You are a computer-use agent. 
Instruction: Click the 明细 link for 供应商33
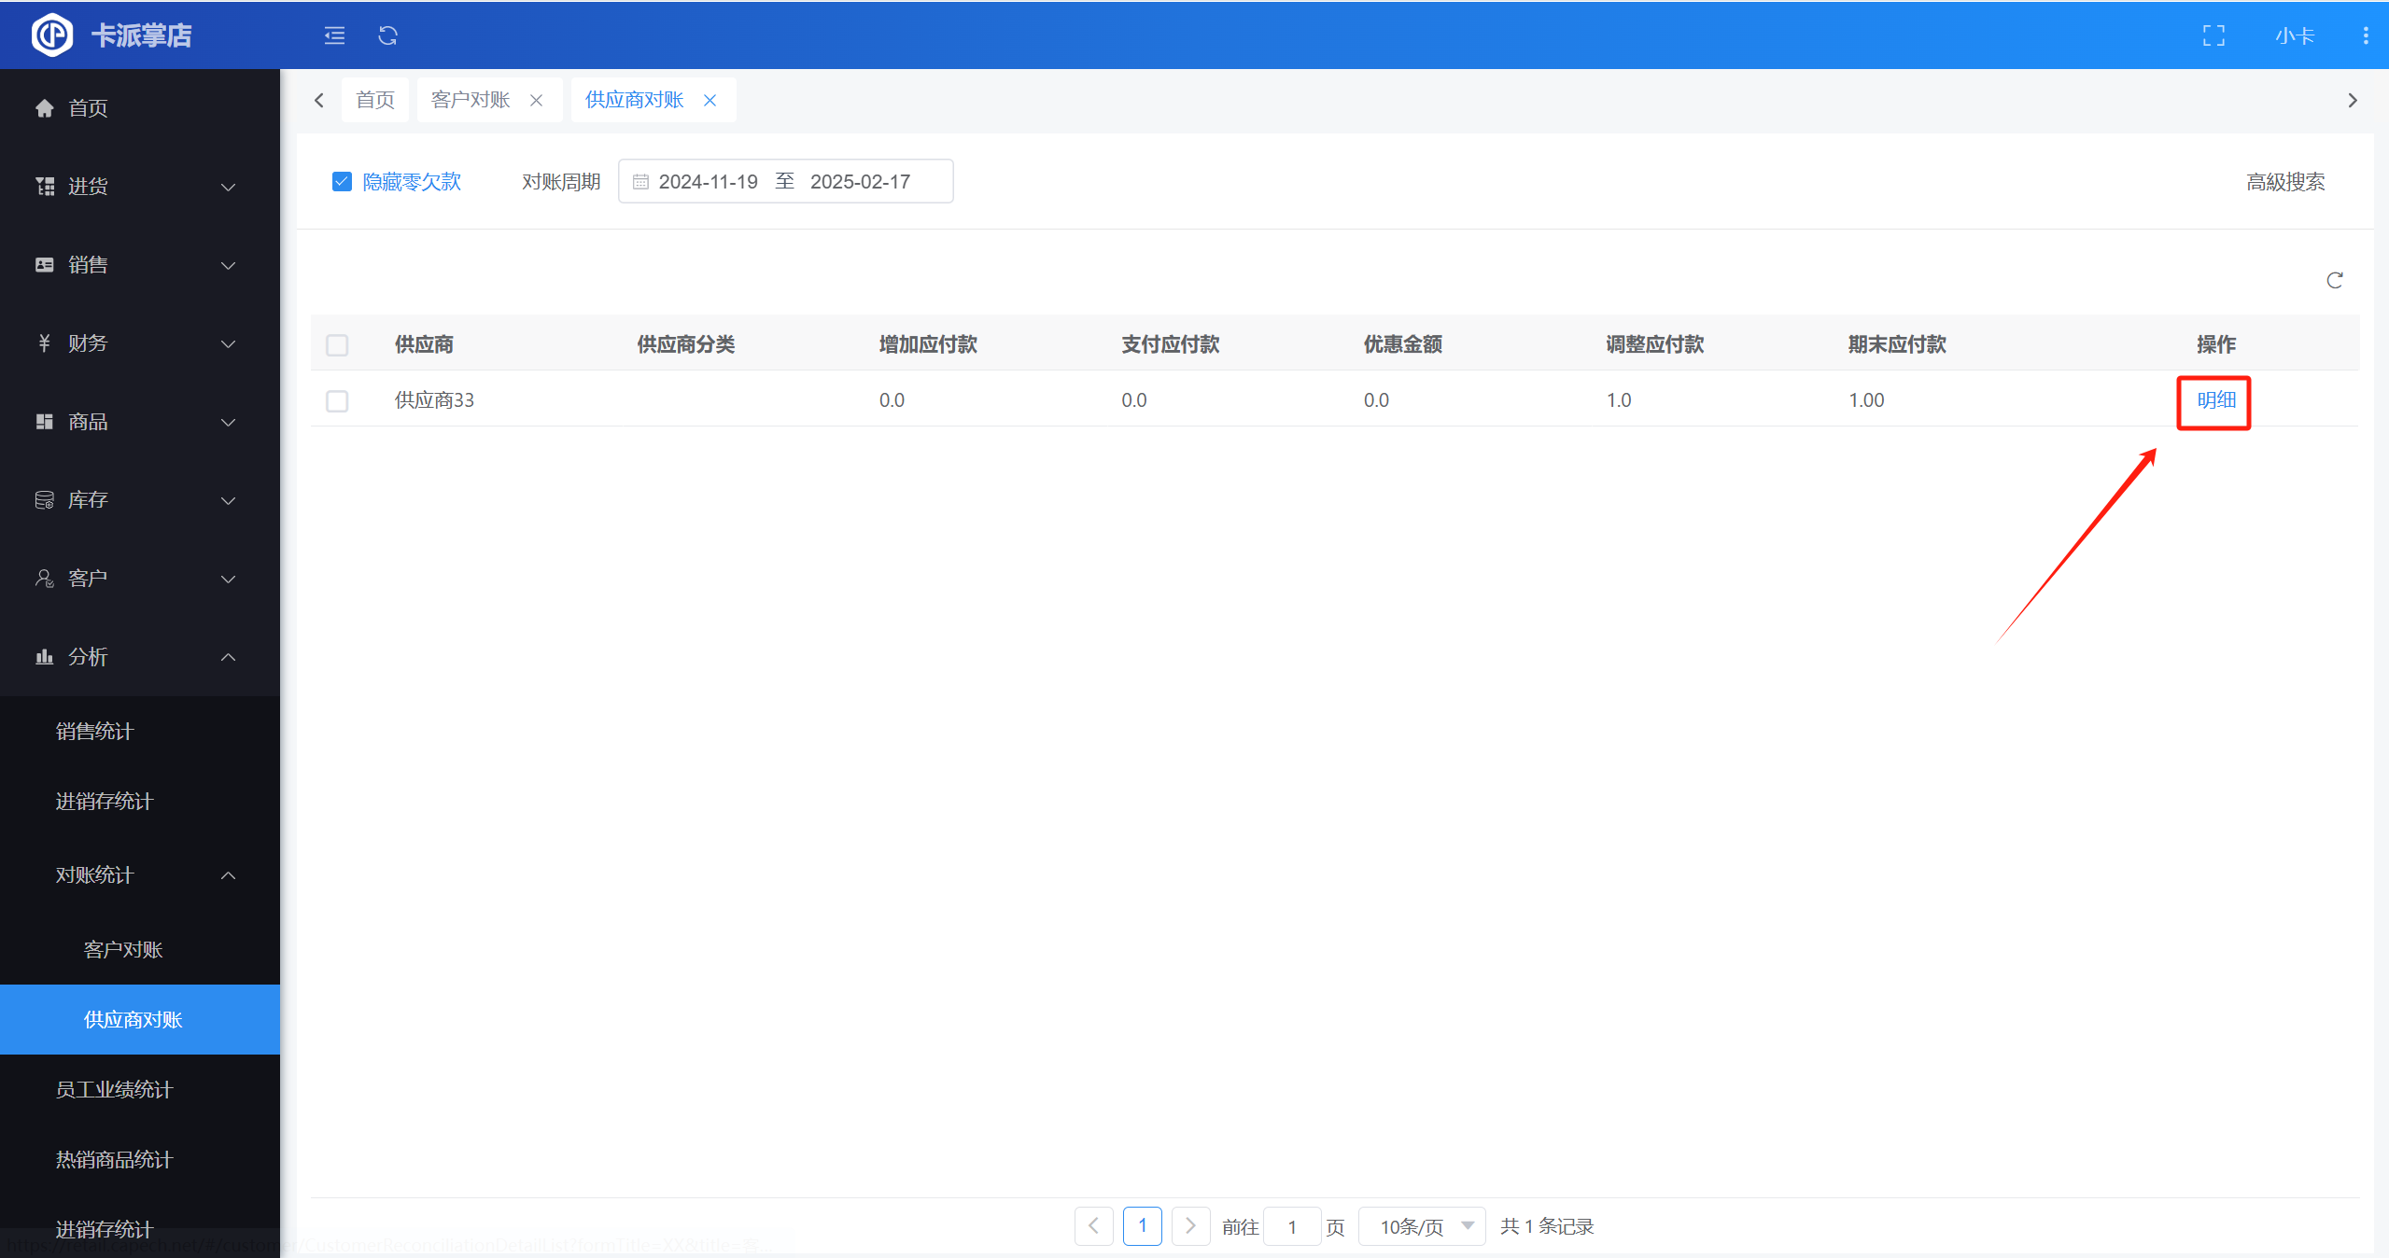(2215, 400)
